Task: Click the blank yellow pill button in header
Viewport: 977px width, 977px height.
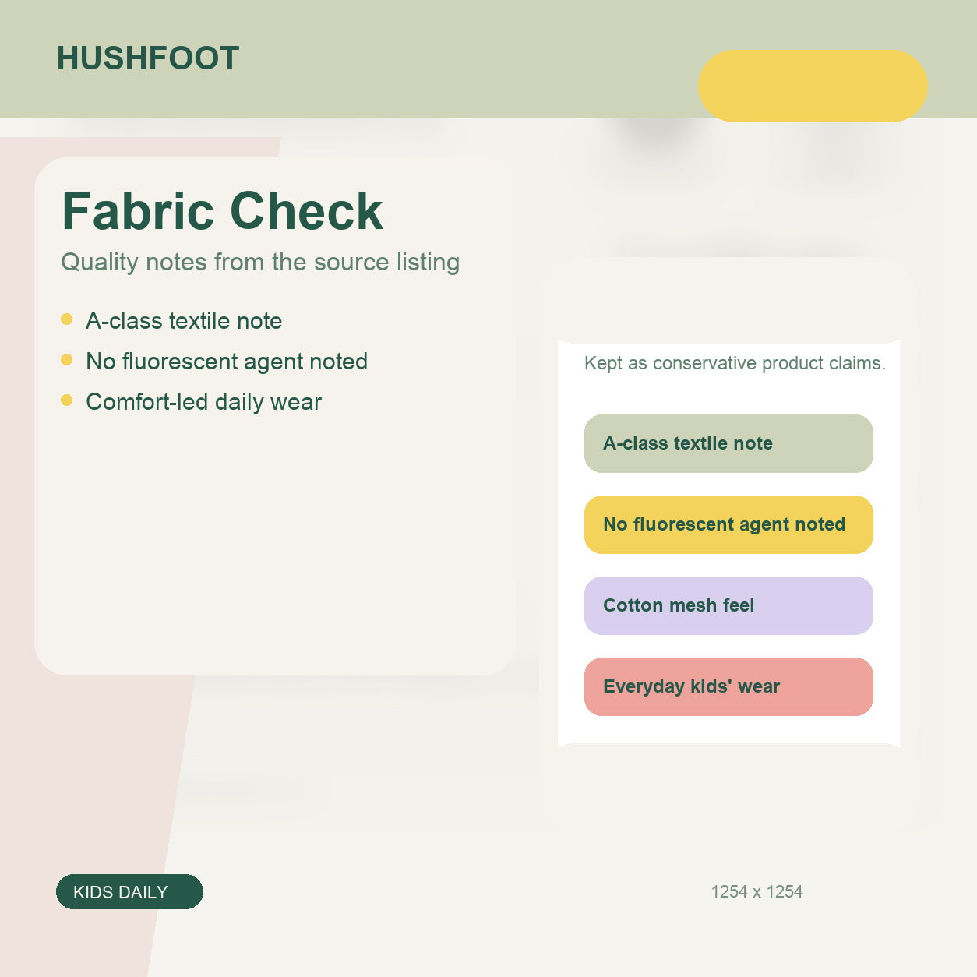Action: (x=813, y=86)
